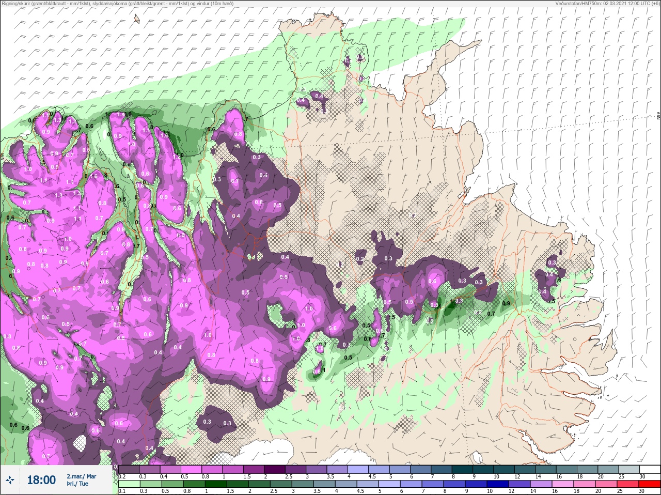Screen dimensions: 661x495
Task: Select the pale grey 25 swatch, upper legend
Action: (x=628, y=469)
